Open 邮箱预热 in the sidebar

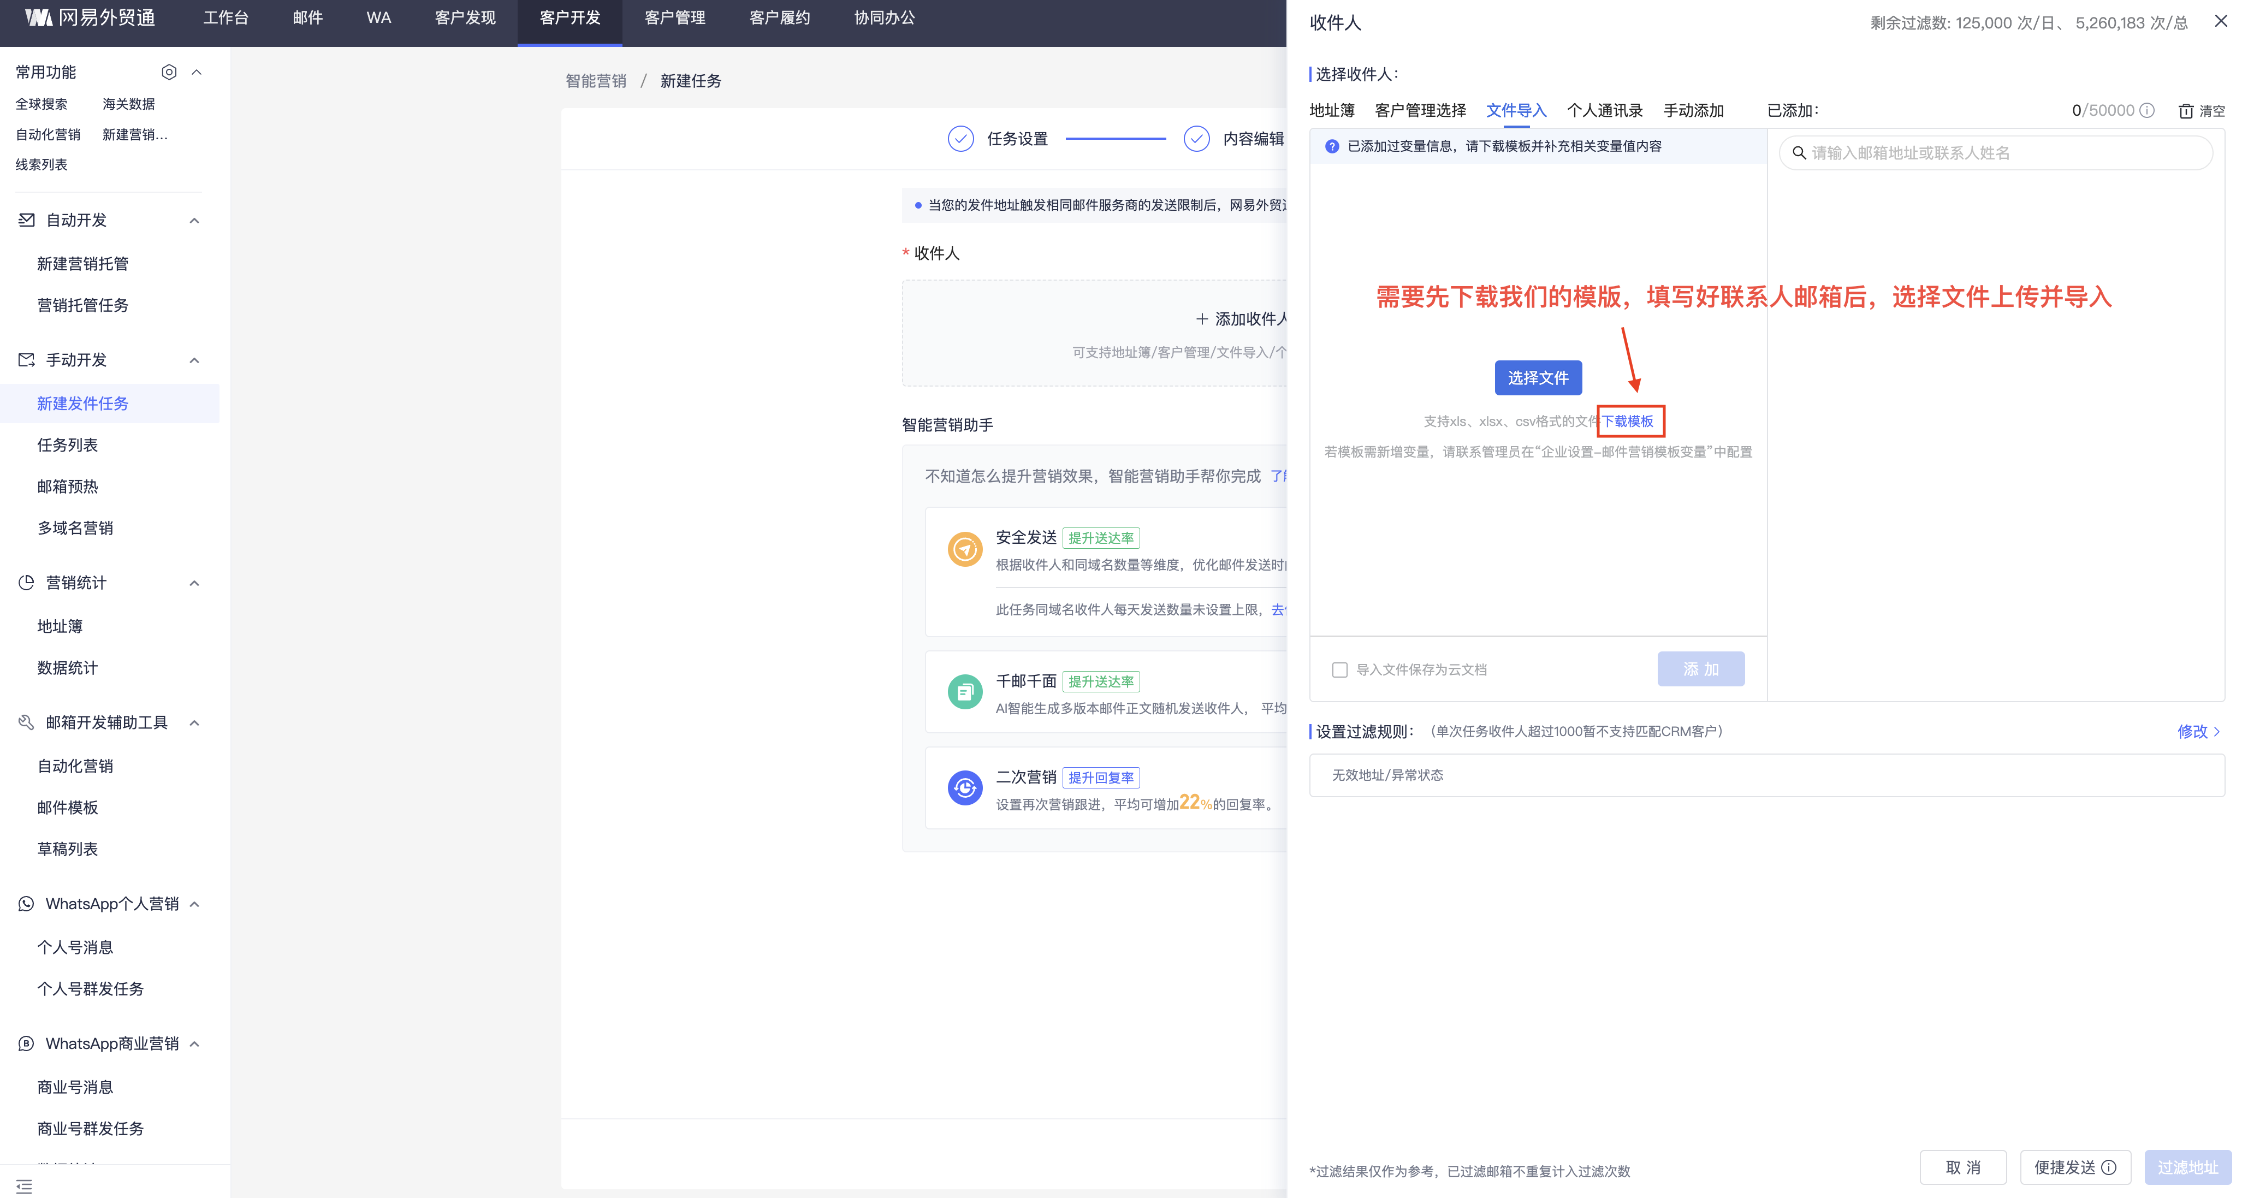[67, 486]
